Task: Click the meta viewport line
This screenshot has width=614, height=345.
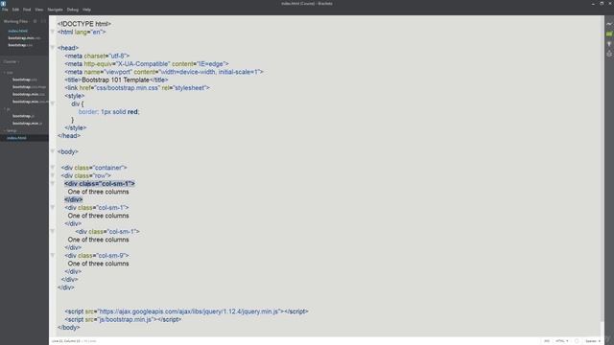Action: (164, 72)
